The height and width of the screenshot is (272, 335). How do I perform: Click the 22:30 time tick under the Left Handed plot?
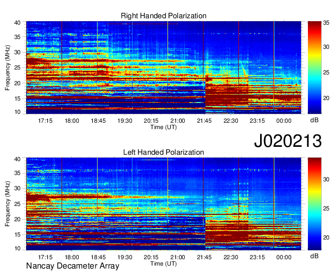point(231,257)
